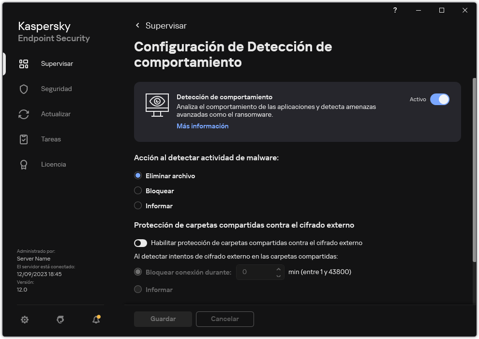Disable the Detección de comportamiento toggle

[x=440, y=99]
